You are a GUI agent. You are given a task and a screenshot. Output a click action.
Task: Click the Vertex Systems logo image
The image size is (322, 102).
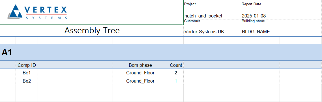[x=37, y=12]
